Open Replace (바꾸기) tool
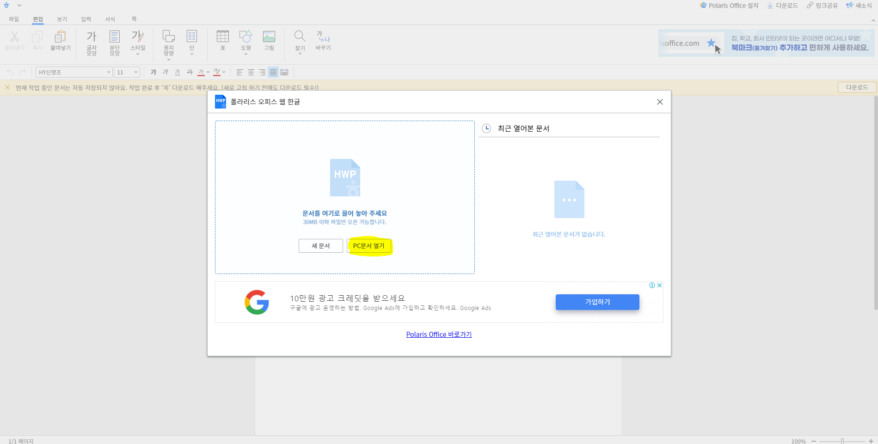Viewport: 878px width, 444px height. (323, 41)
